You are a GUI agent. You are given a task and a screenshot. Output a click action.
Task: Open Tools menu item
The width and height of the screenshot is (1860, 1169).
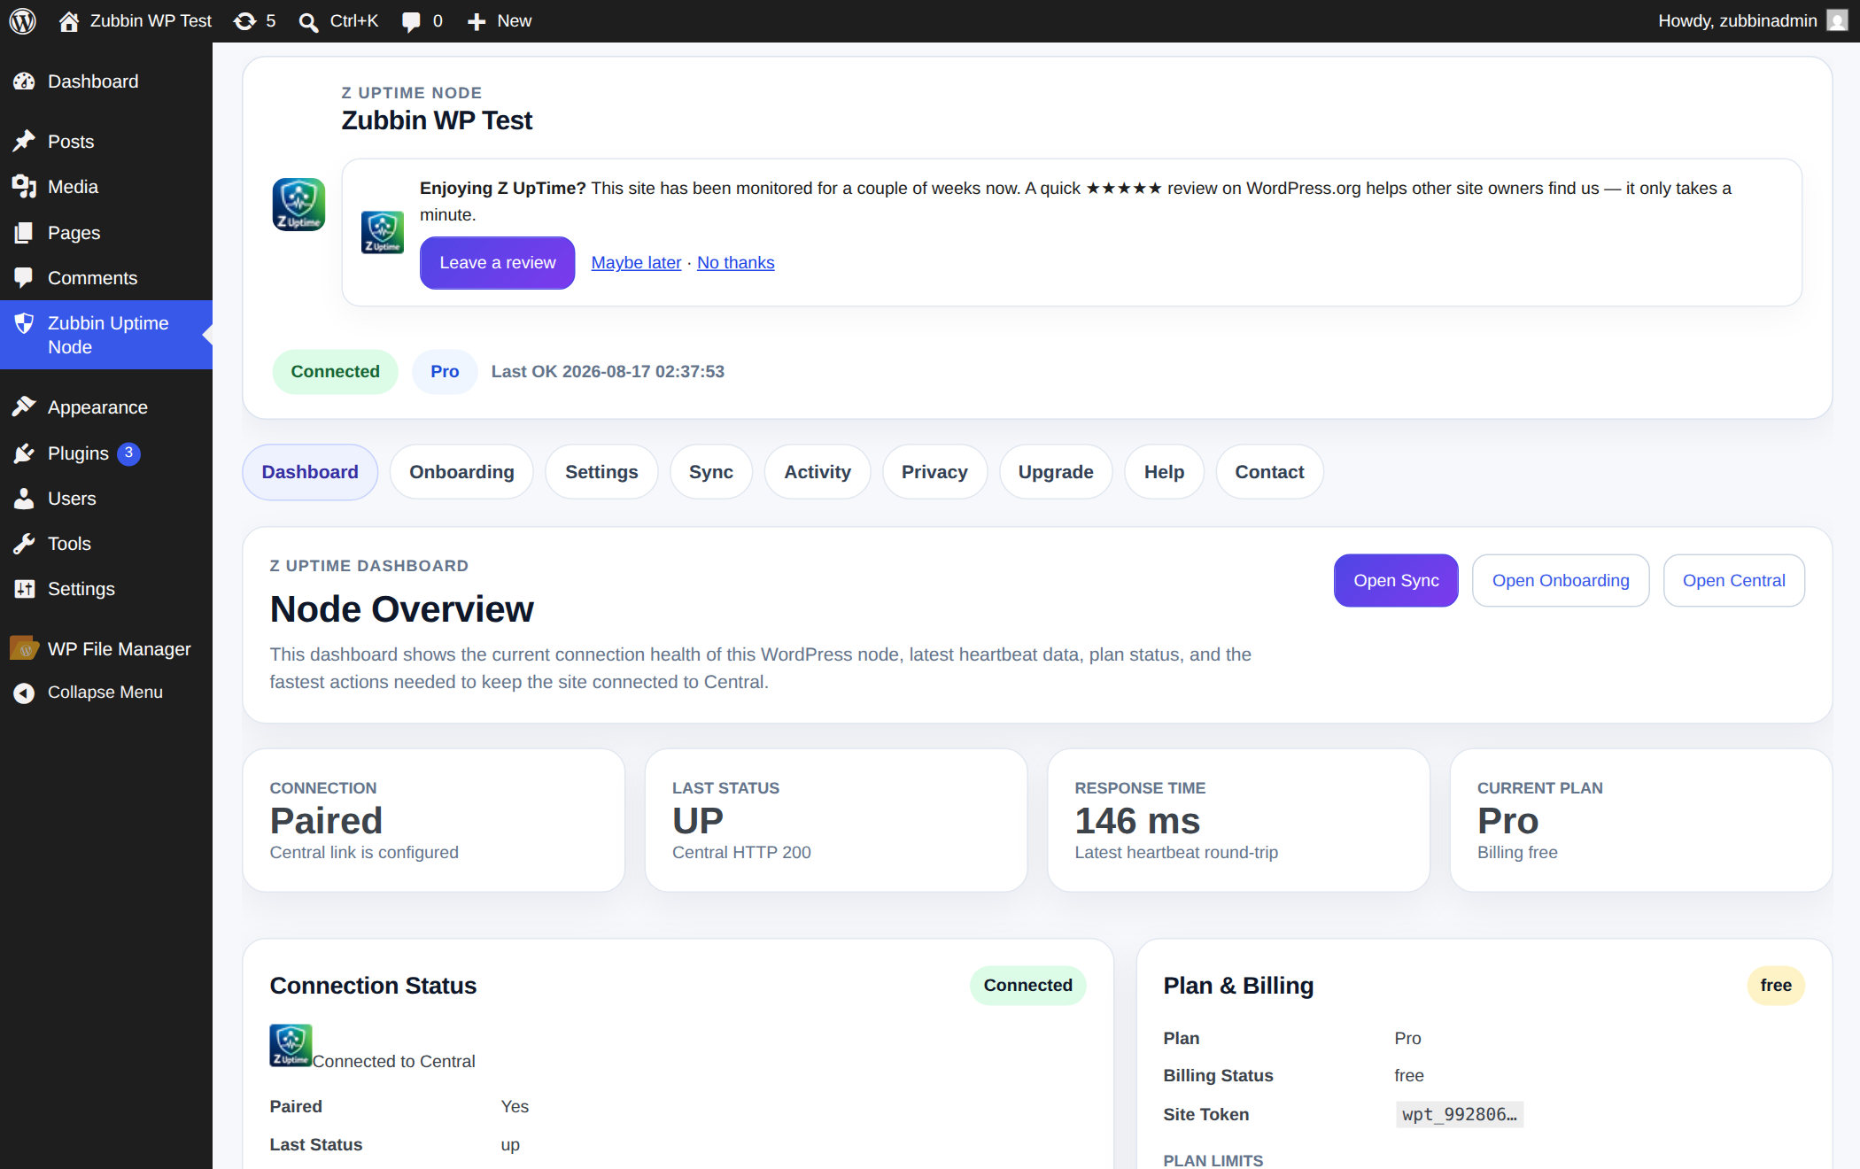(x=106, y=544)
